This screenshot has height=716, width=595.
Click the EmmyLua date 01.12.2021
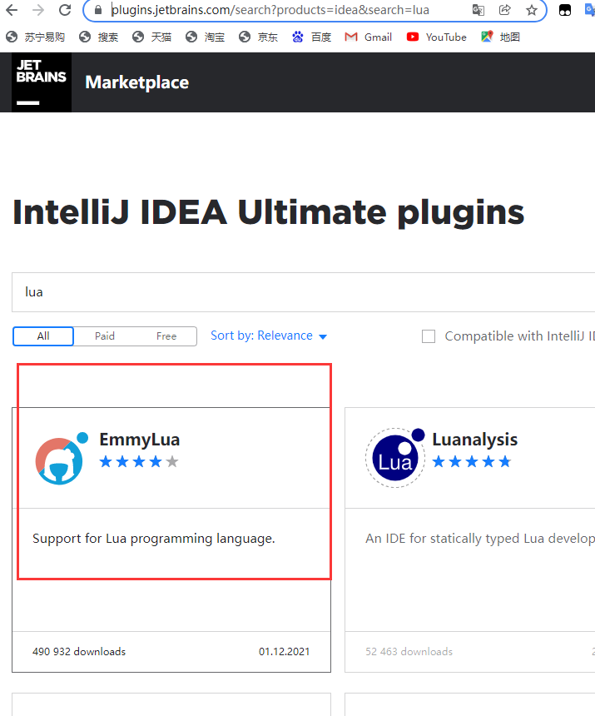tap(285, 652)
